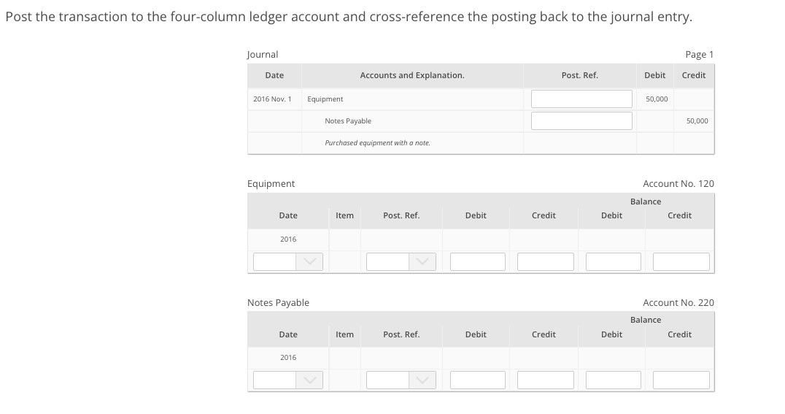Click the Balance Credit input in Equipment ledger
Viewport: 785px width, 414px height.
coord(681,261)
